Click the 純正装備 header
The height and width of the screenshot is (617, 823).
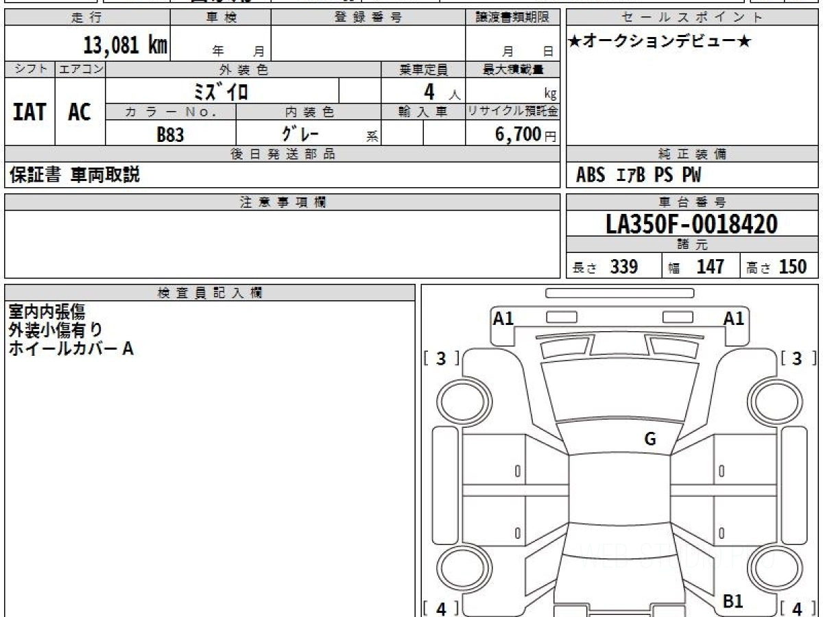[x=692, y=154]
